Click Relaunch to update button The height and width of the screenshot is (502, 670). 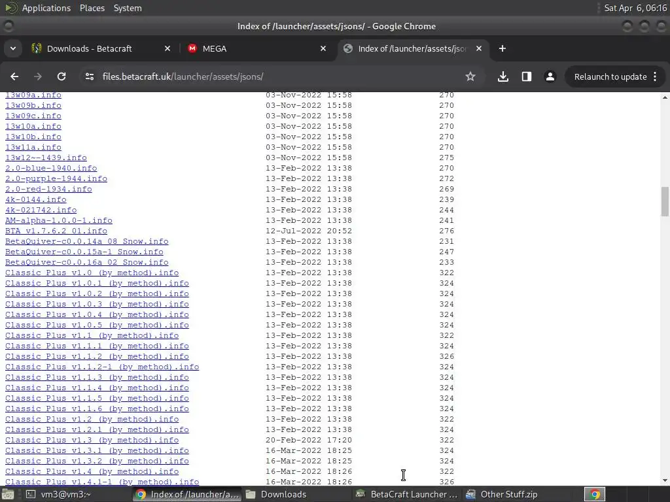click(610, 77)
